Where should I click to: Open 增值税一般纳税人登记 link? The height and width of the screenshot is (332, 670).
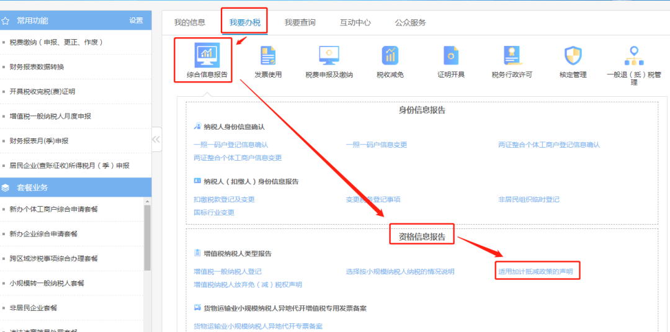(227, 272)
